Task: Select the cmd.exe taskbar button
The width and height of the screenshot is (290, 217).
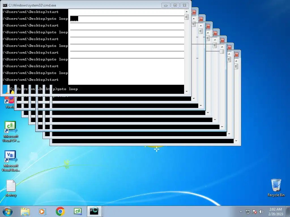Action: click(x=94, y=211)
